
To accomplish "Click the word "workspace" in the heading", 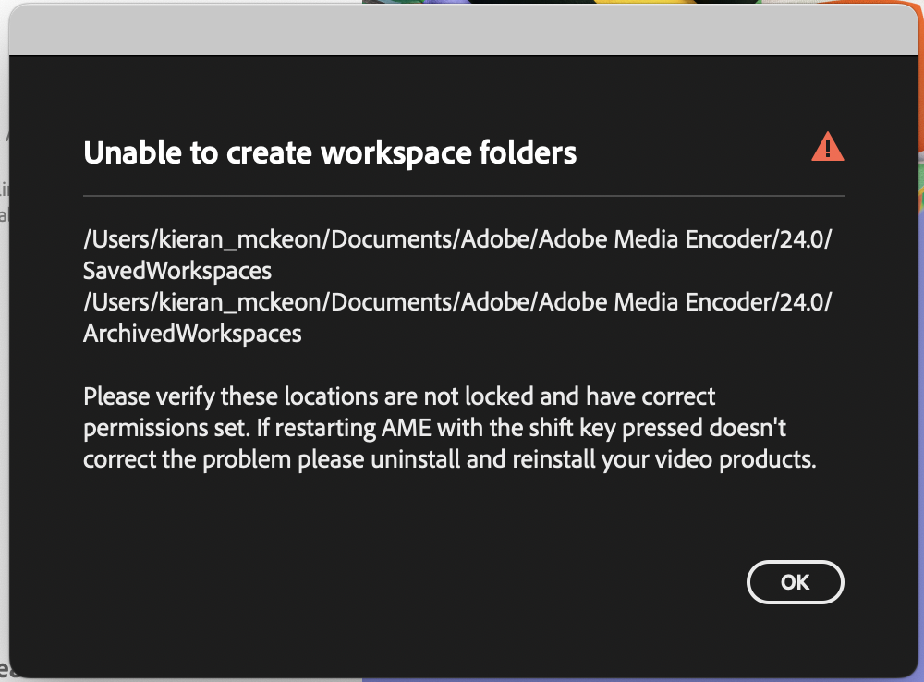I will click(396, 154).
